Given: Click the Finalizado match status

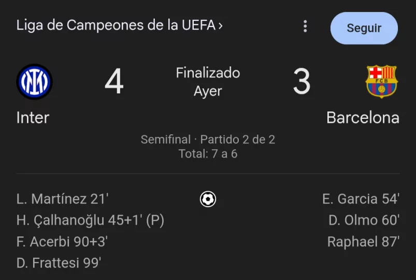Looking at the screenshot, I should 208,73.
